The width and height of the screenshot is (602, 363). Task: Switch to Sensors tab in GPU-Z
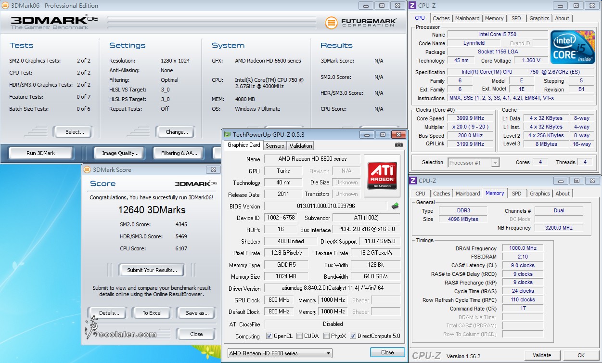point(275,146)
